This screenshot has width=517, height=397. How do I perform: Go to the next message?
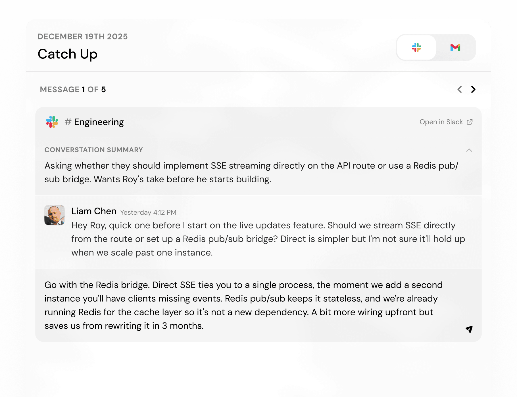pyautogui.click(x=473, y=90)
